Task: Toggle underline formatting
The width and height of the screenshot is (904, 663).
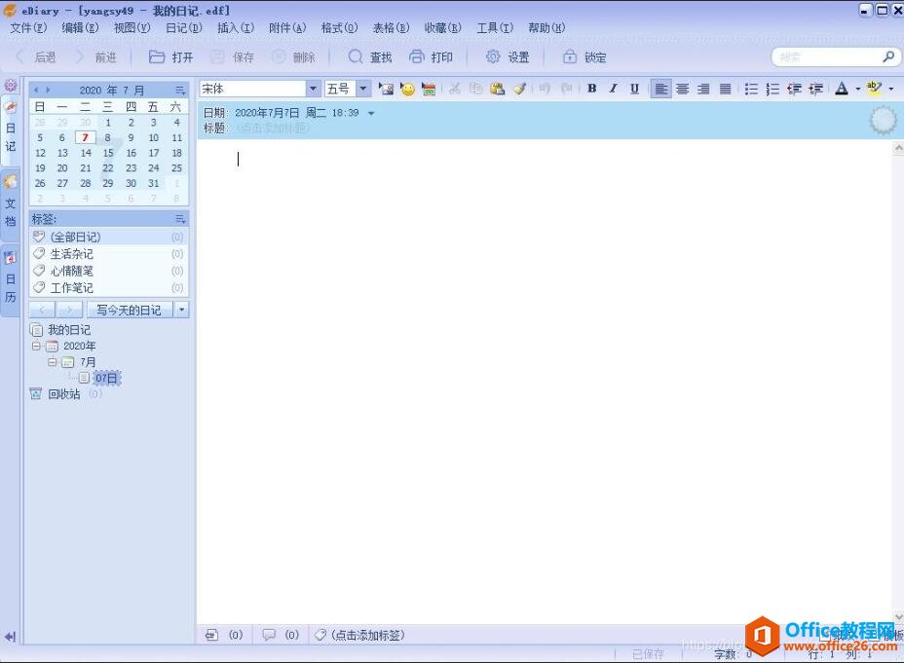Action: point(634,89)
